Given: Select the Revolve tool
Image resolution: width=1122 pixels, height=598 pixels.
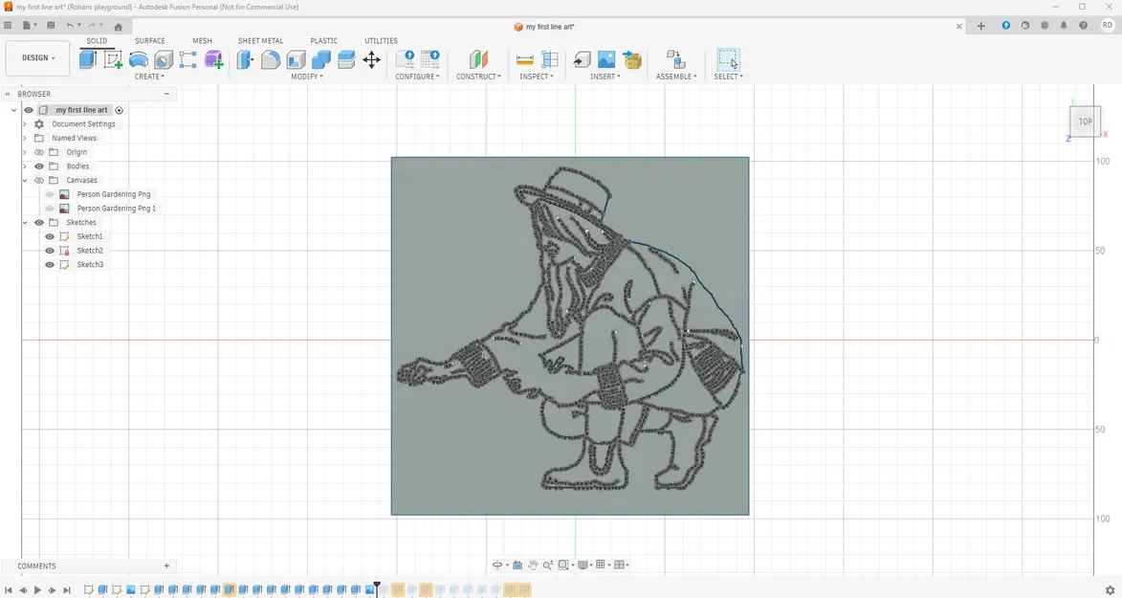Looking at the screenshot, I should click(139, 59).
